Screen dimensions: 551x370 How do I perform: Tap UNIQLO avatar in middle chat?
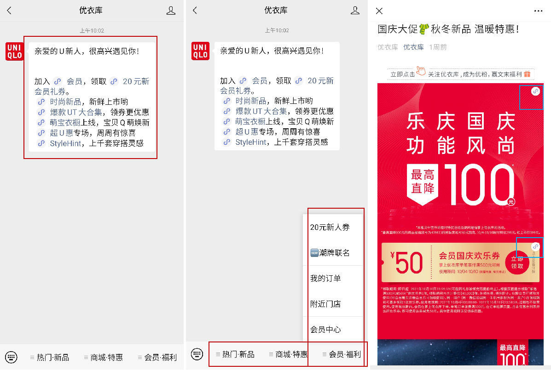(200, 51)
